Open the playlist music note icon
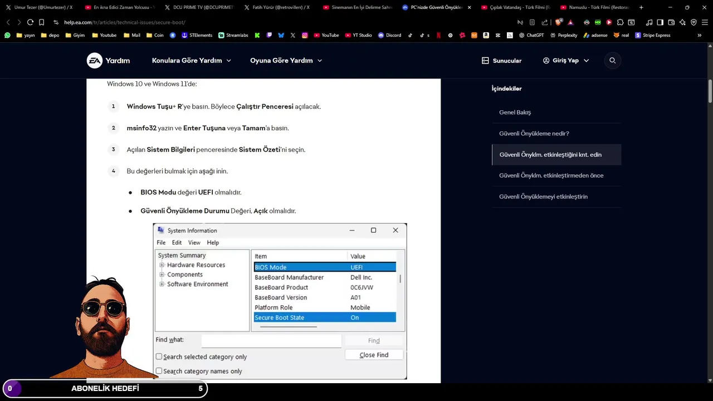Viewport: 713px width, 401px height. (649, 22)
